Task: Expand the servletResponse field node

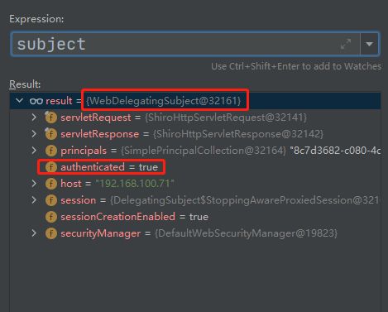Action: pos(34,134)
